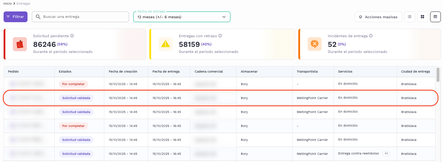Click info icon beside Incidentes de entrega

(x=371, y=36)
